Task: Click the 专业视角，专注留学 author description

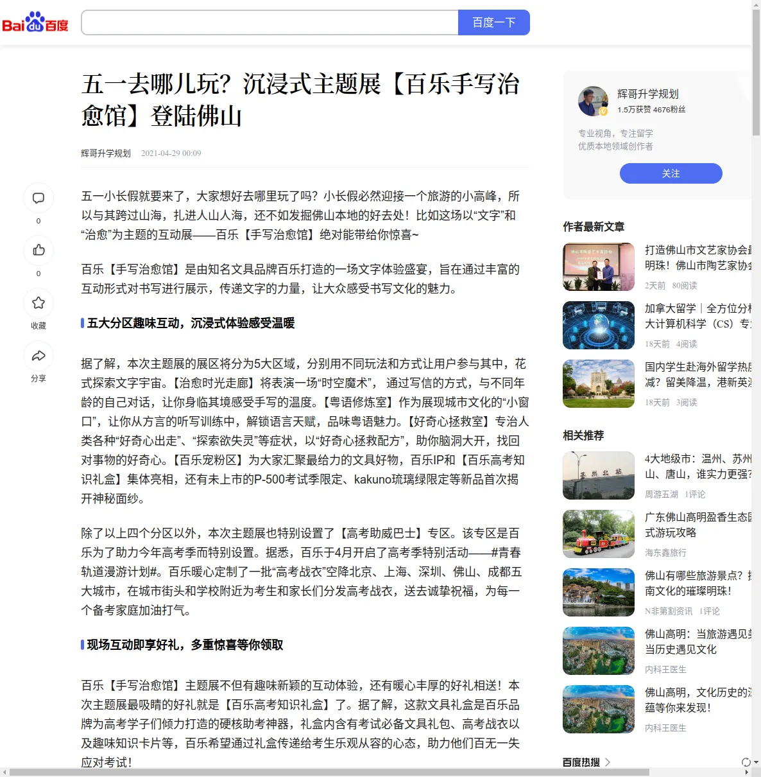Action: click(615, 134)
